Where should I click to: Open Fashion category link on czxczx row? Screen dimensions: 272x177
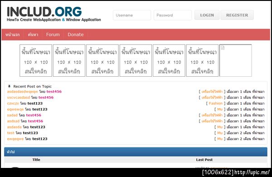coord(215,103)
